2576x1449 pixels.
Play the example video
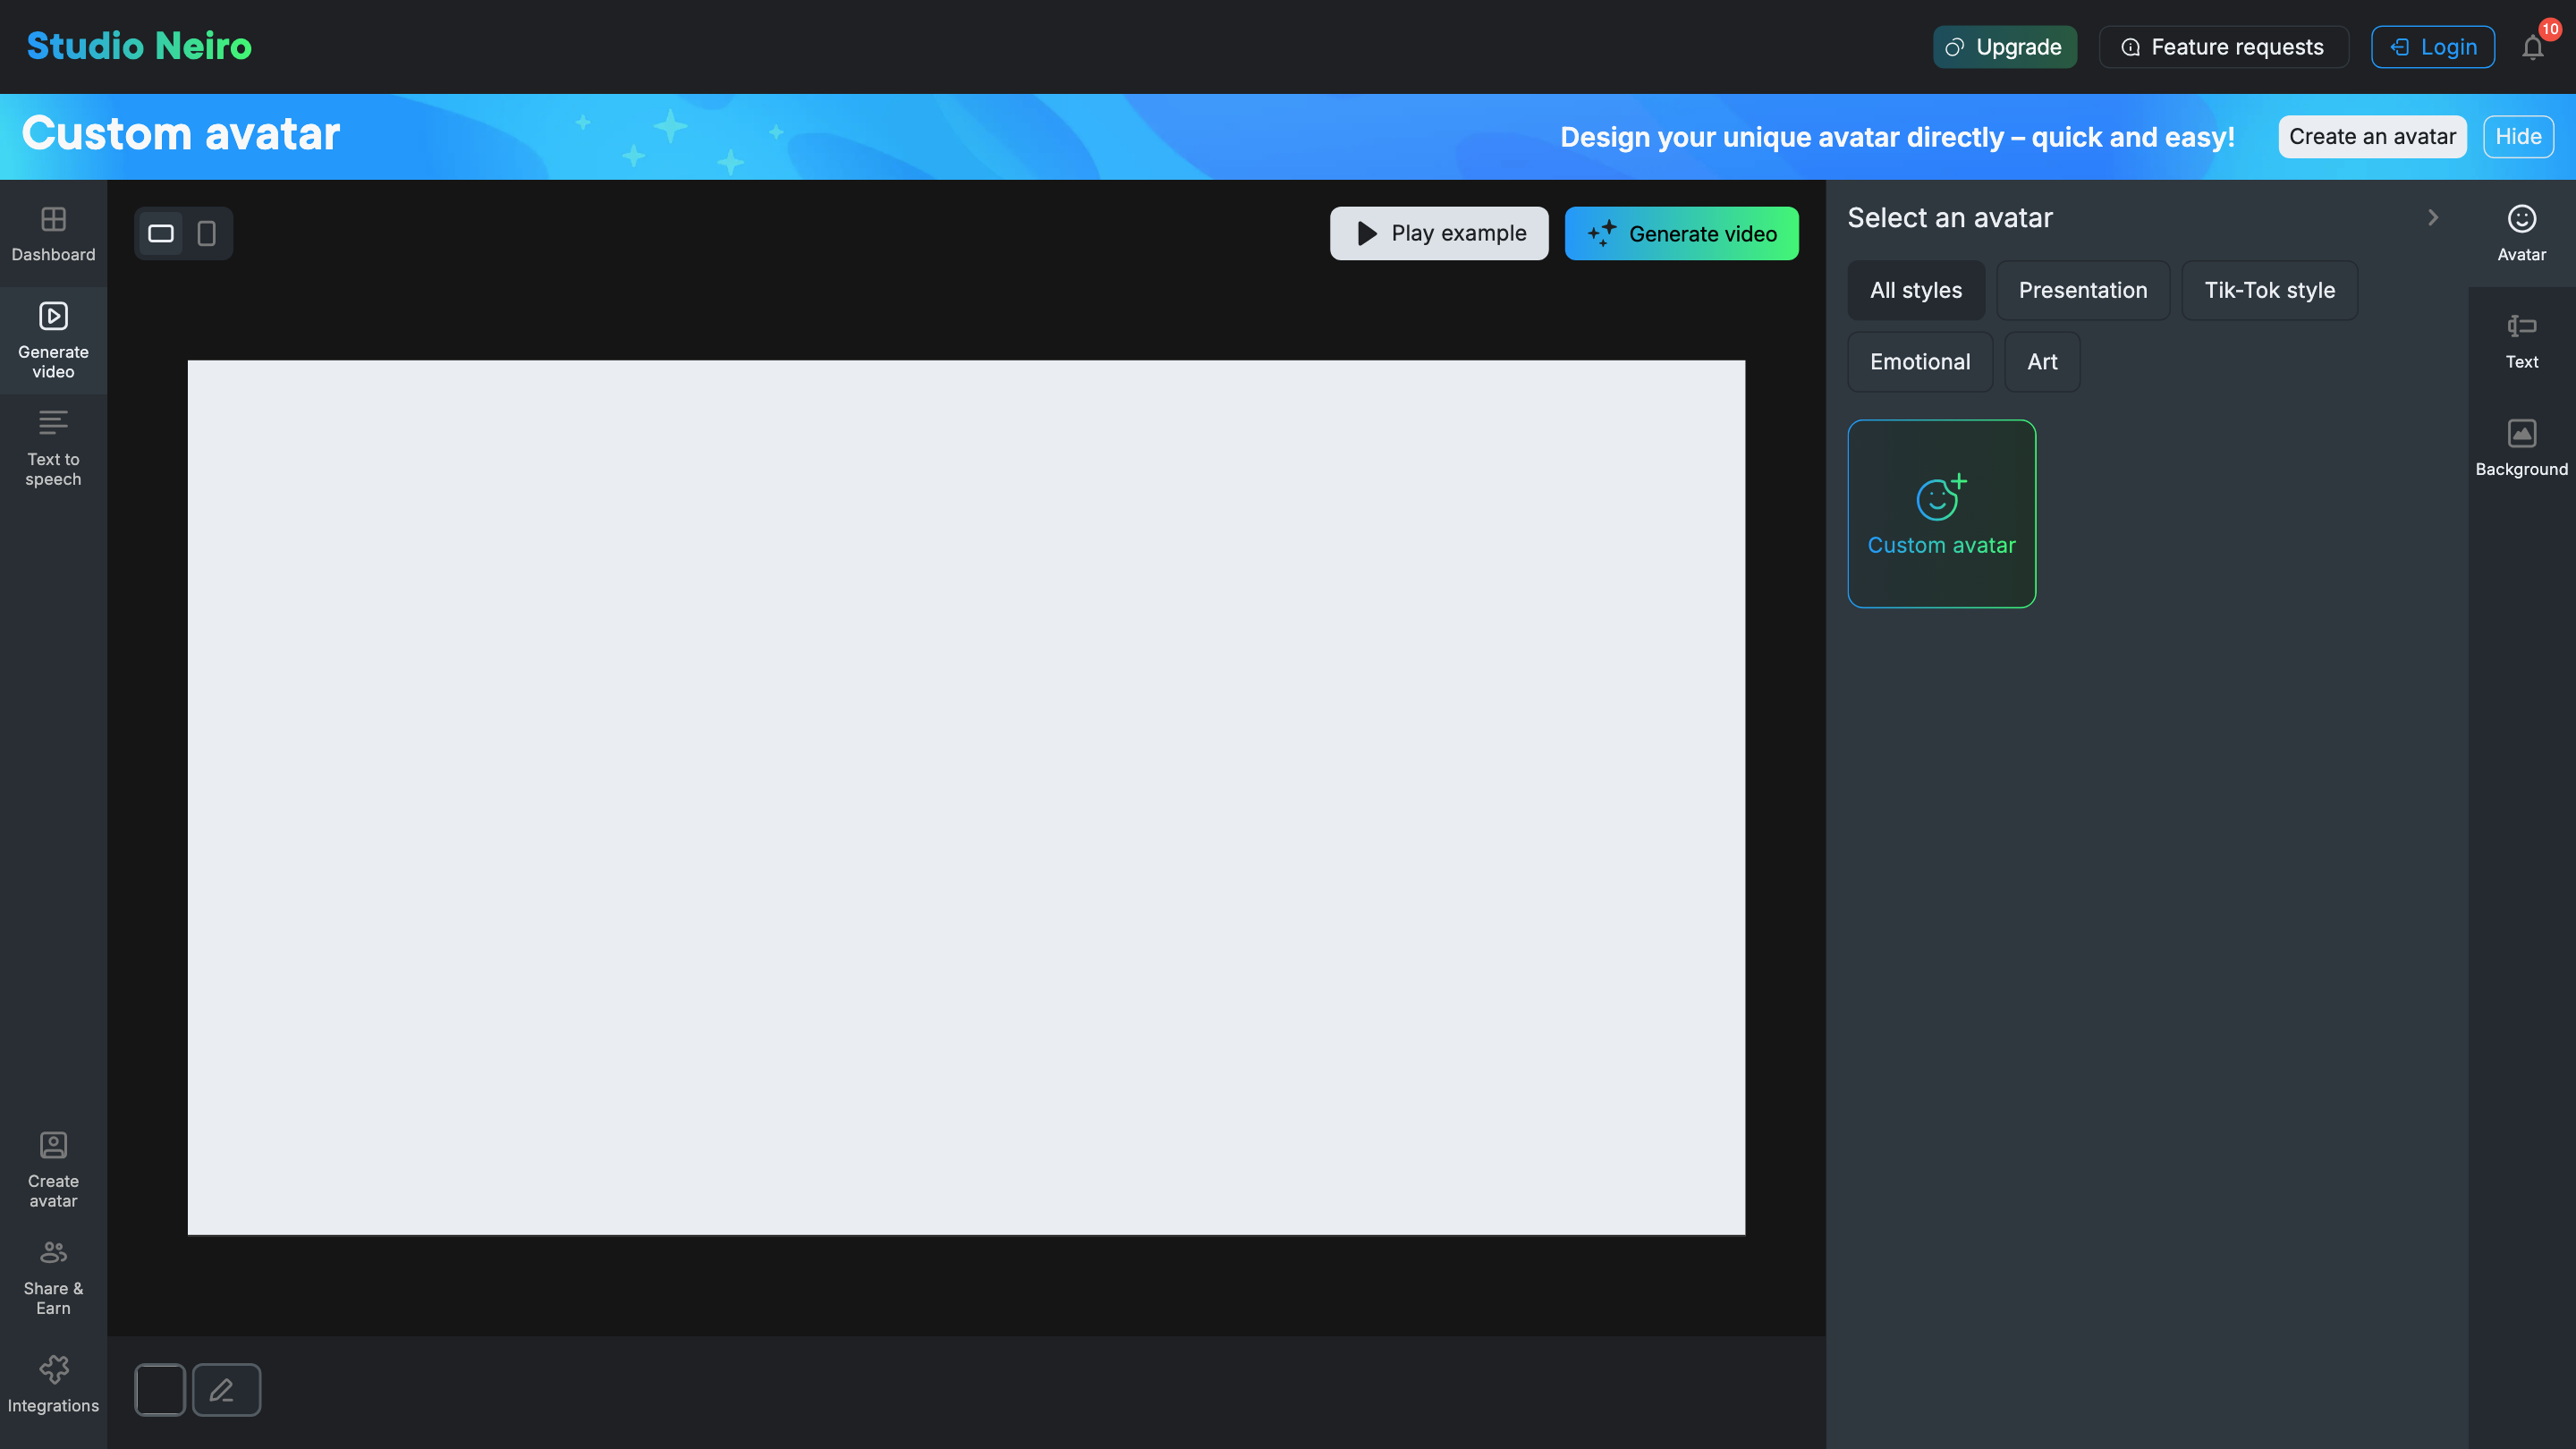(1438, 233)
